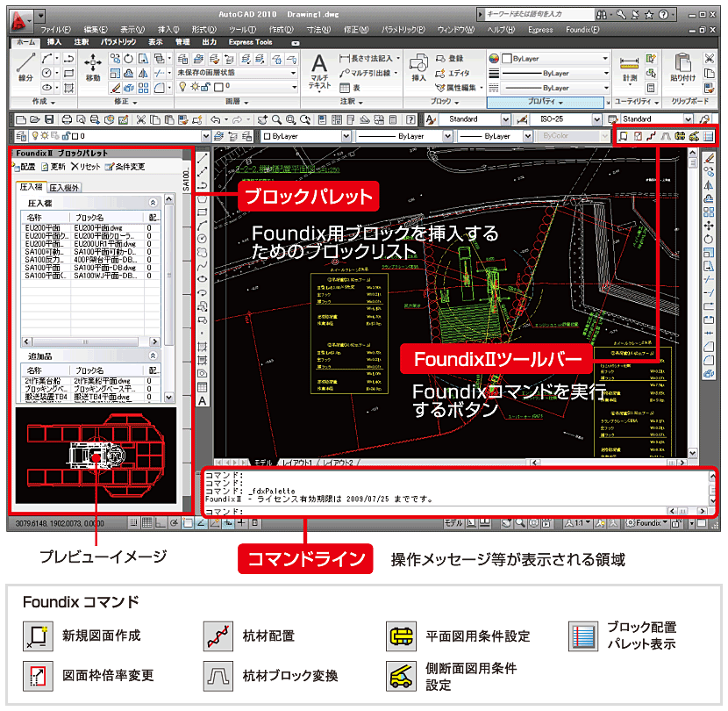Create a new file from the standard toolbar

click(x=20, y=119)
